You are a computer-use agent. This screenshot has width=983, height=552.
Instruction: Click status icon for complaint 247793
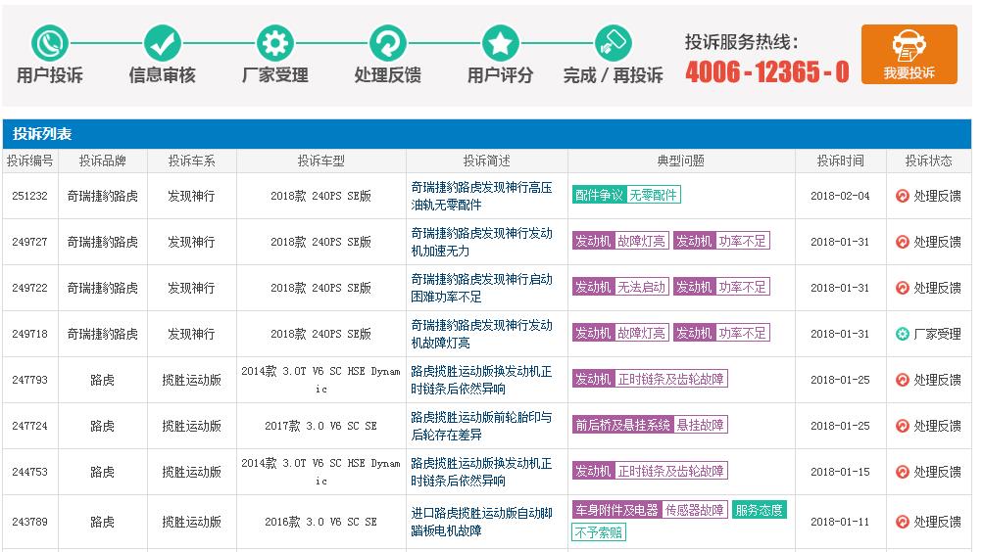(902, 380)
